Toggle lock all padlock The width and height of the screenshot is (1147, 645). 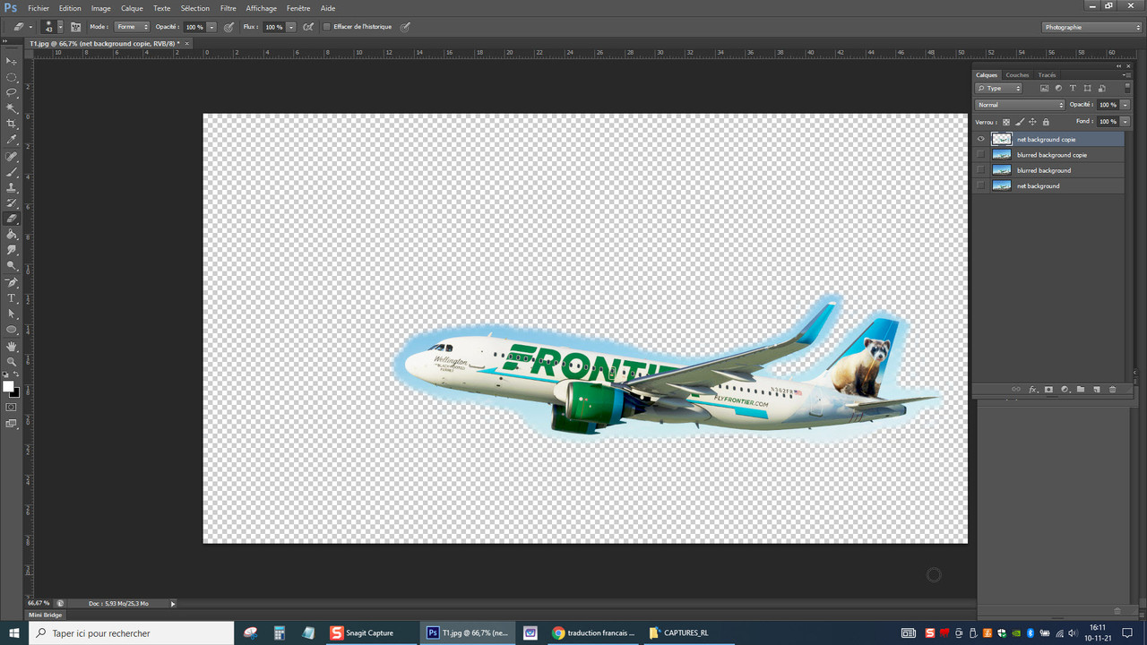tap(1046, 122)
